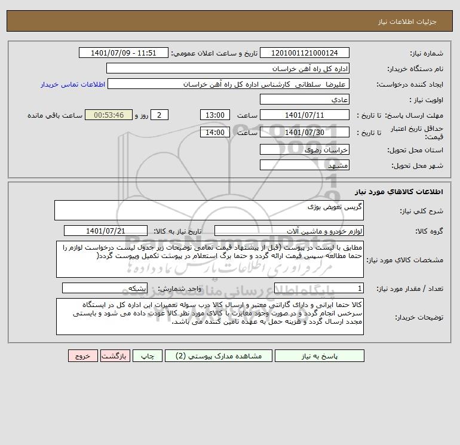The image size is (460, 445).
Task: Click the label شرح کلی نیاز
Action: [422, 211]
